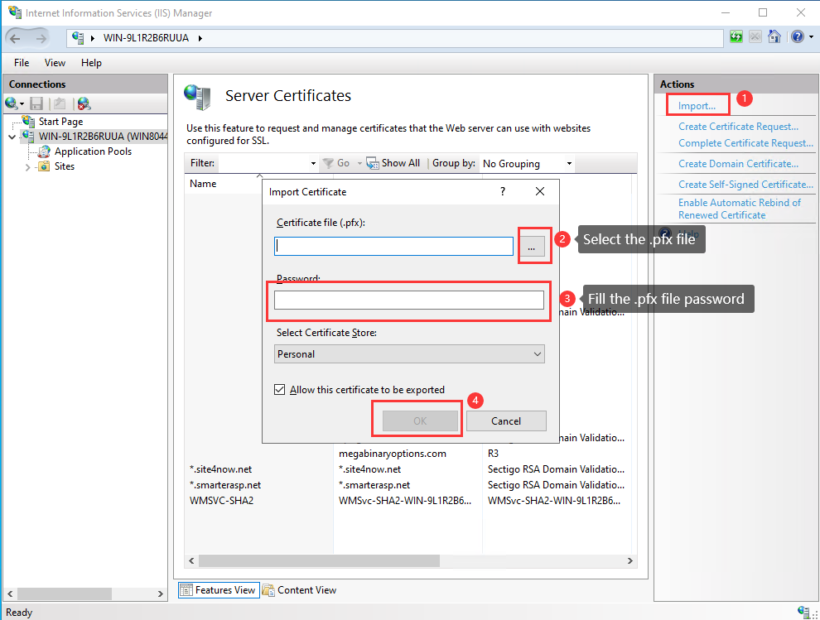The height and width of the screenshot is (620, 820).
Task: Click the Server Certificates feature icon header
Action: click(197, 97)
